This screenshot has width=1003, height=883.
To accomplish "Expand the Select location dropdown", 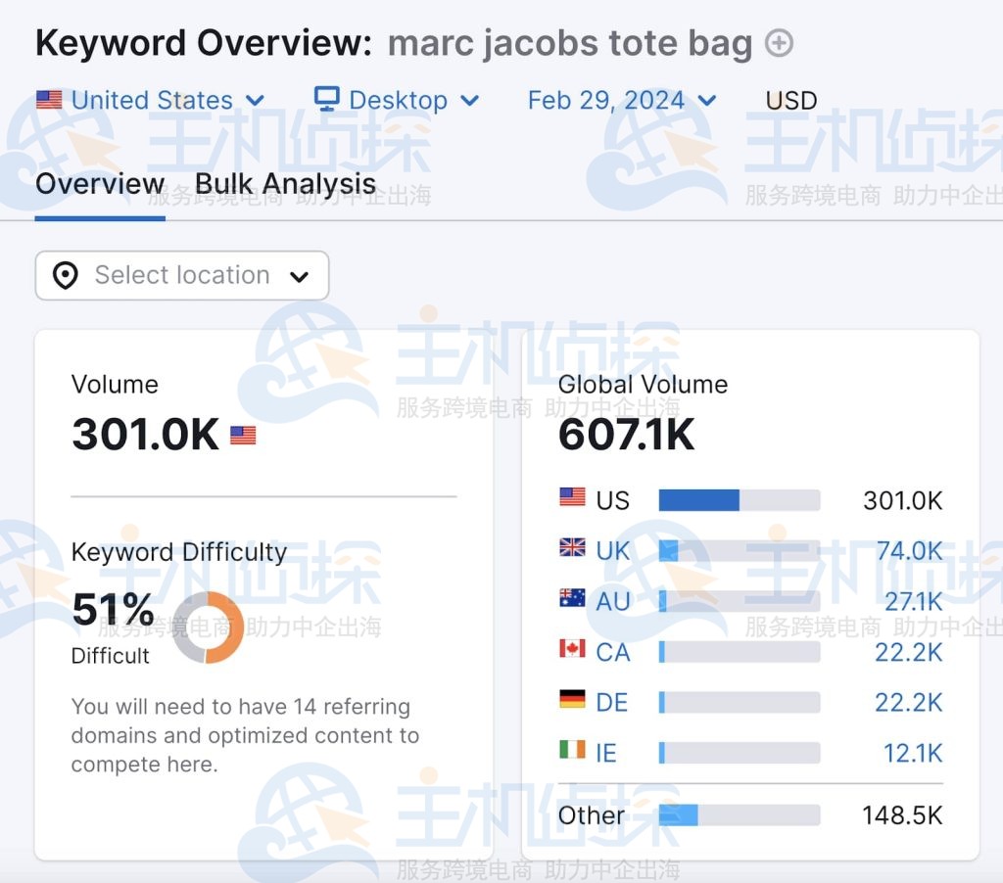I will point(300,275).
